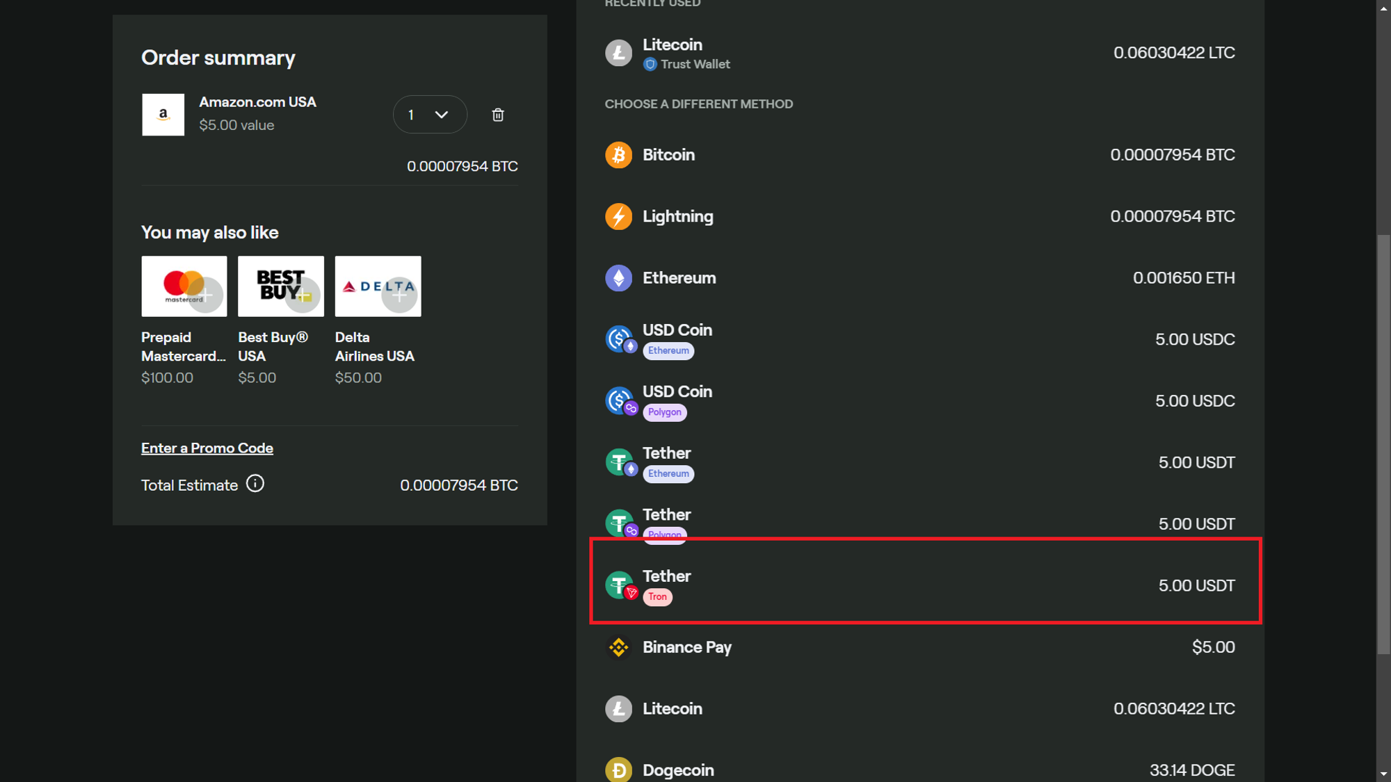1391x782 pixels.
Task: Choose Ethereum payment method label
Action: click(680, 278)
